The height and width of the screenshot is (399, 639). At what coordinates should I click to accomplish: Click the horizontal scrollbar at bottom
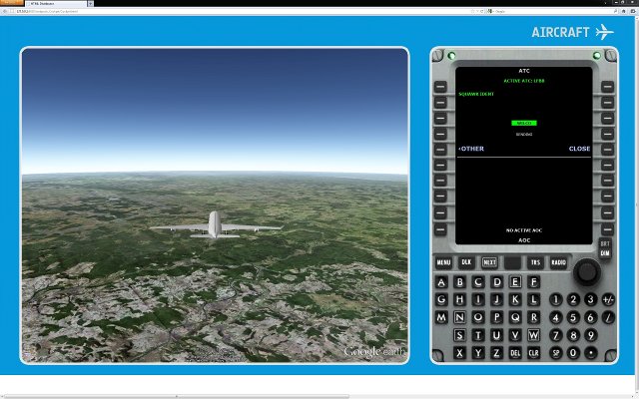pyautogui.click(x=175, y=396)
